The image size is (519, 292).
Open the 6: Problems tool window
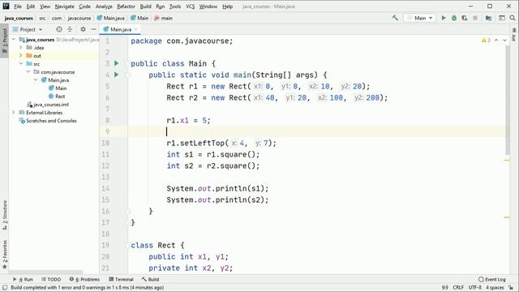(x=84, y=279)
